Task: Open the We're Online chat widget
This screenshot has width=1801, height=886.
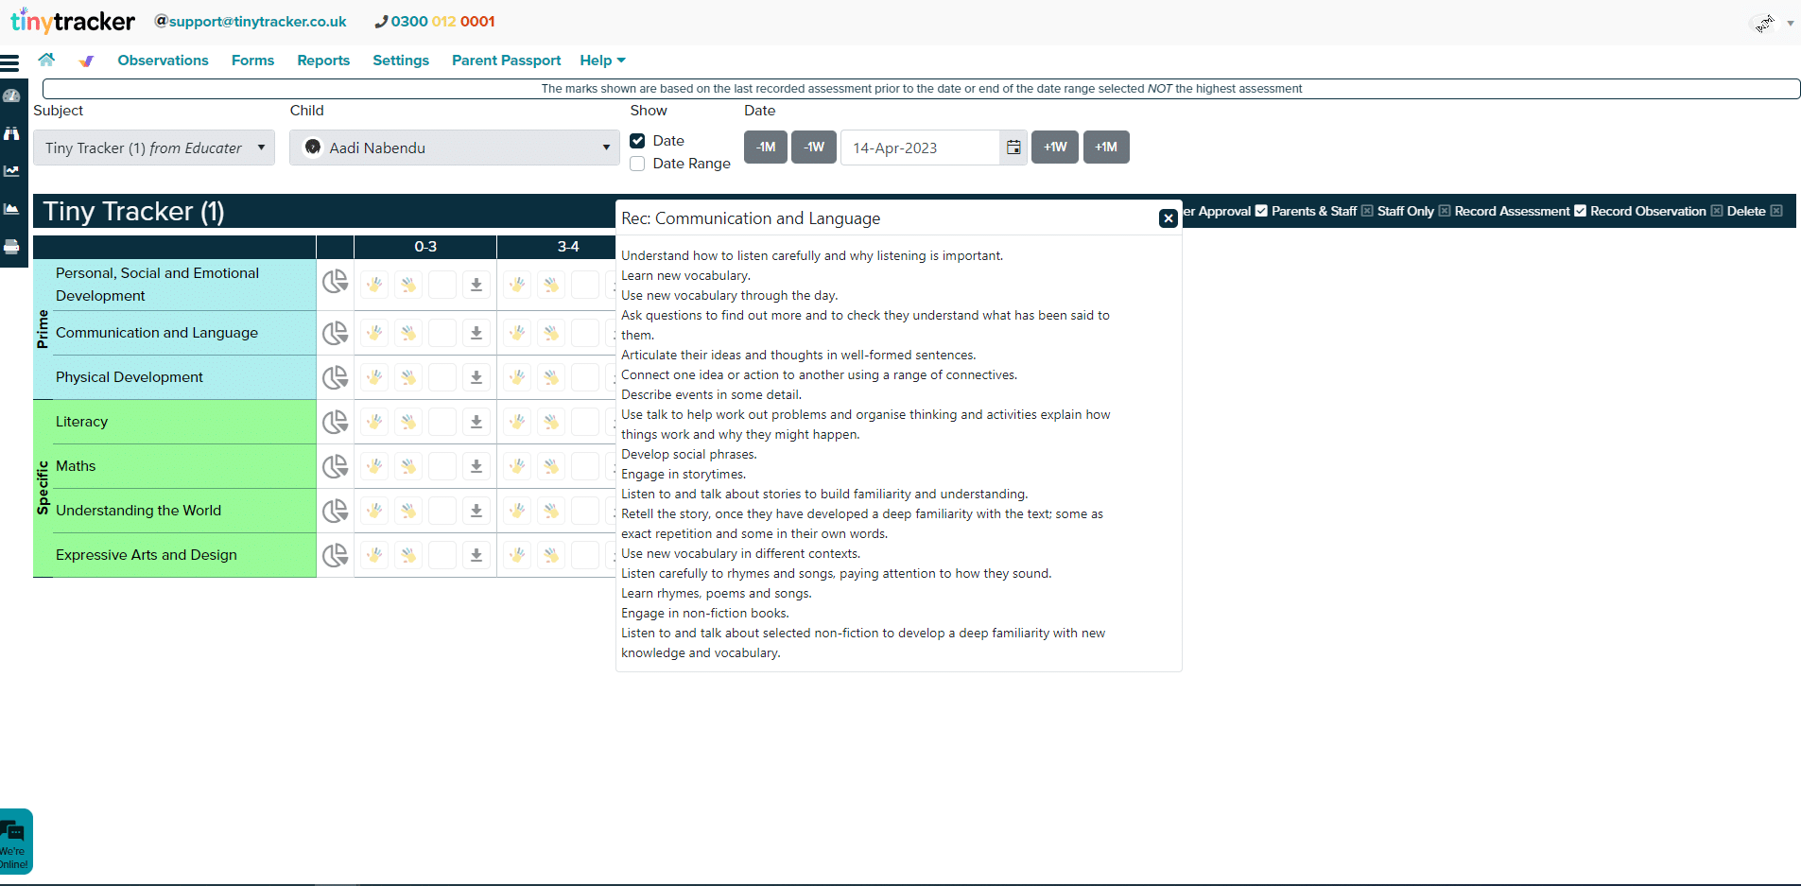Action: click(15, 842)
